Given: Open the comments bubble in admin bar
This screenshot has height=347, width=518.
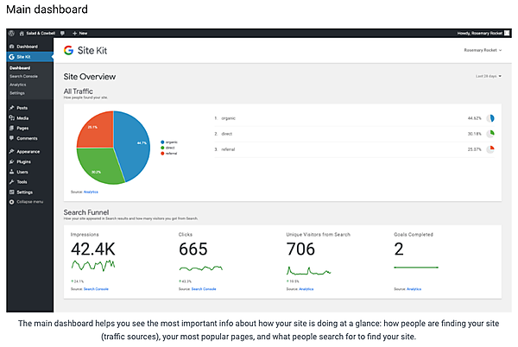Looking at the screenshot, I should click(x=63, y=33).
